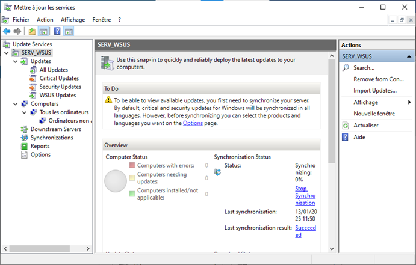Click the 'Synchronizing: 0%' status text
The width and height of the screenshot is (416, 265).
(305, 172)
